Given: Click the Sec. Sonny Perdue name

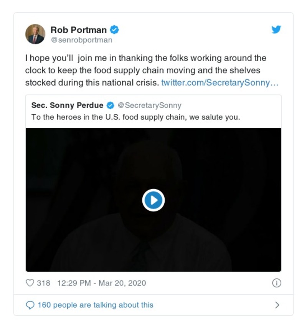Looking at the screenshot, I should [x=67, y=105].
